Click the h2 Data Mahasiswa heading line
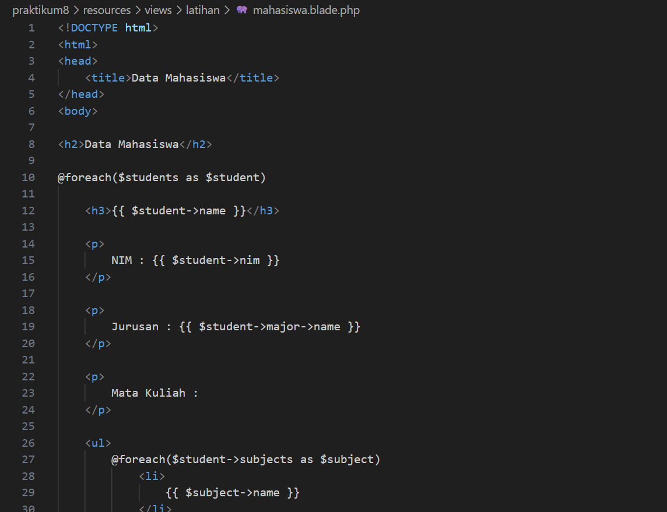Image resolution: width=667 pixels, height=512 pixels. click(x=135, y=144)
